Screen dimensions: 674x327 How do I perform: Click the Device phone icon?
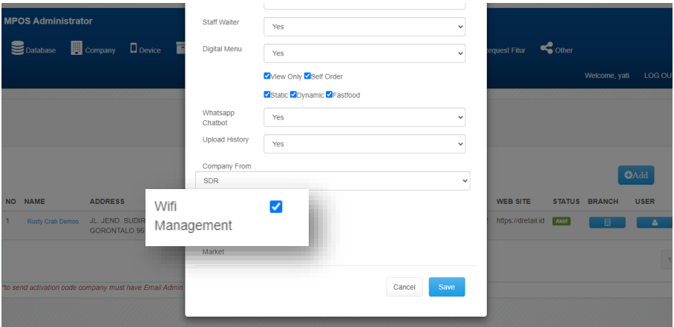tap(134, 49)
